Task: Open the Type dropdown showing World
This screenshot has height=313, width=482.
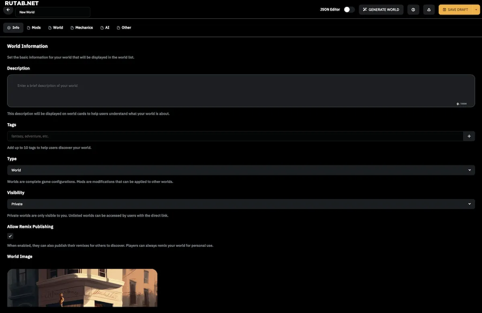Action: pos(241,170)
